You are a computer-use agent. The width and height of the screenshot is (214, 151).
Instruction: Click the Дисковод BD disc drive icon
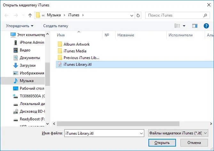click(x=16, y=111)
